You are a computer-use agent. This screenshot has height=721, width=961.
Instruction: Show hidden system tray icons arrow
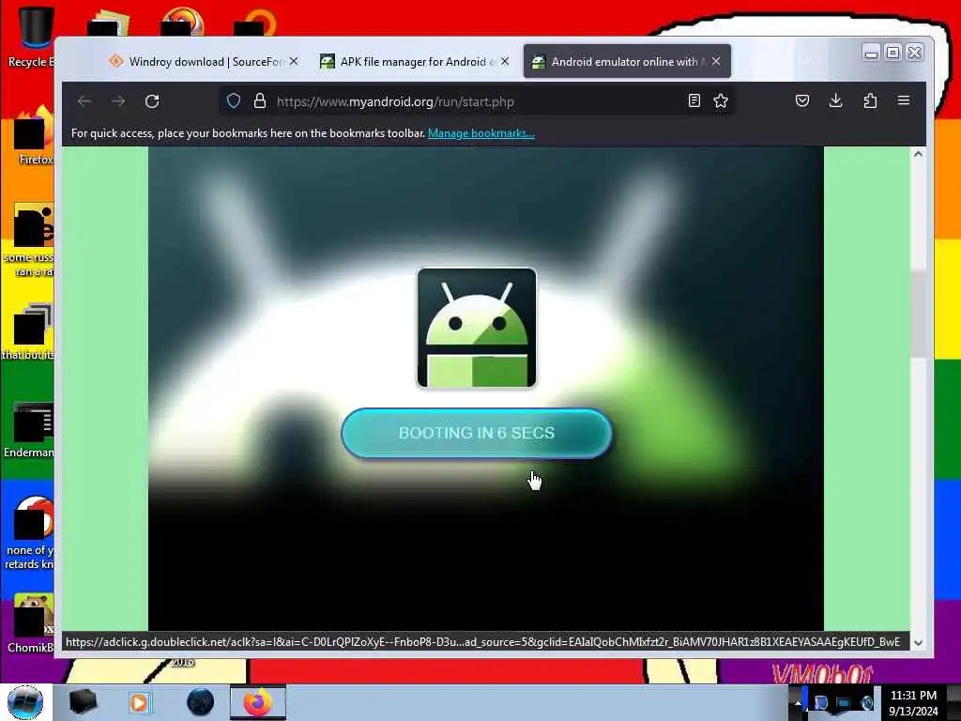(798, 703)
